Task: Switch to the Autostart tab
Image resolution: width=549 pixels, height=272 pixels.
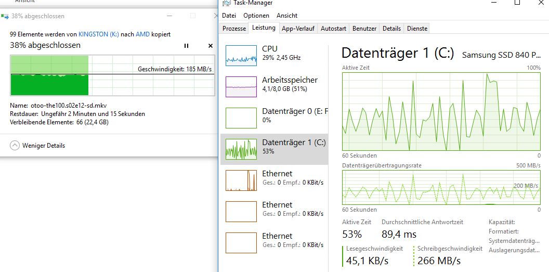Action: [333, 29]
